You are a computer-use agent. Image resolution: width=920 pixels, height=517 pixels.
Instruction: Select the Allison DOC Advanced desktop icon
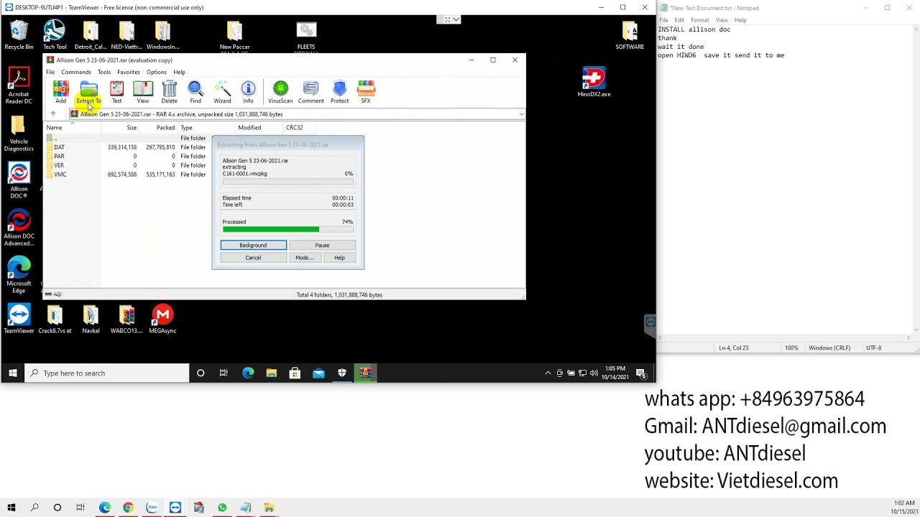(x=19, y=228)
